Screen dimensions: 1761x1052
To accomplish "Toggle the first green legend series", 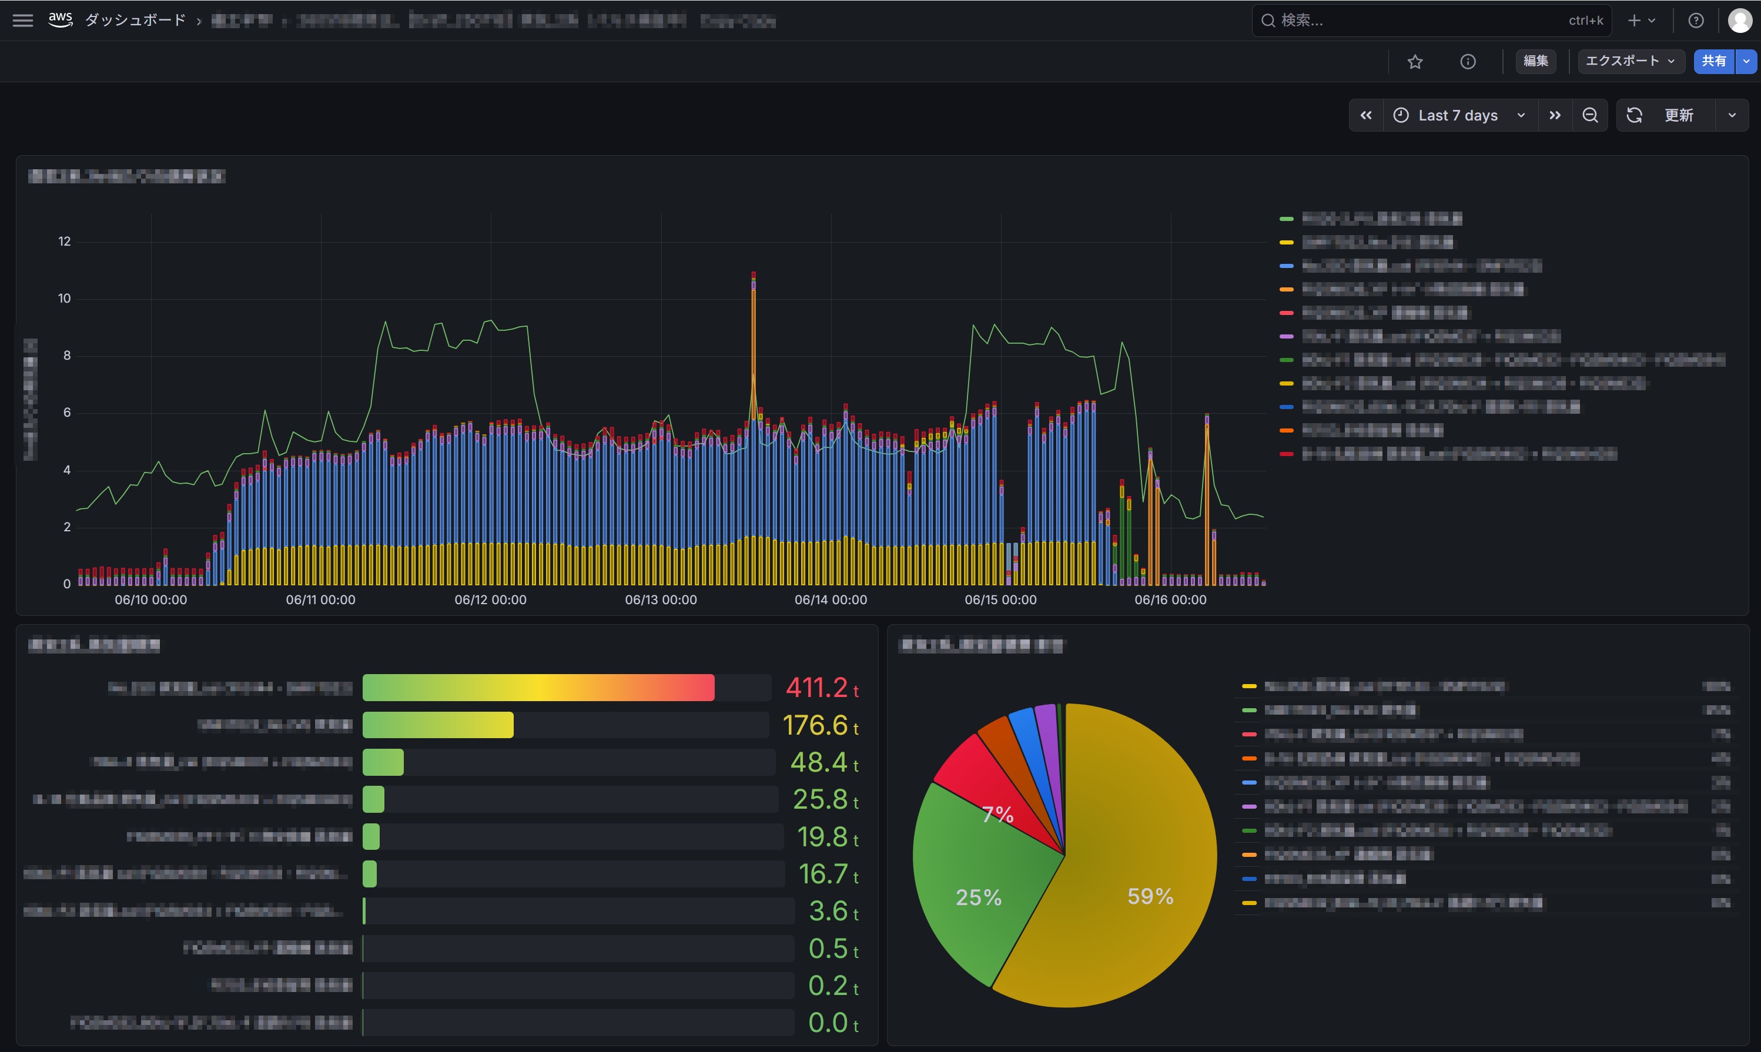I will coord(1371,219).
